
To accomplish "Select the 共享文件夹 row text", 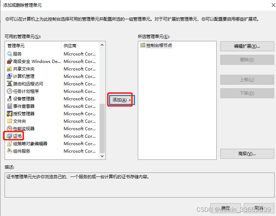I will 24,69.
